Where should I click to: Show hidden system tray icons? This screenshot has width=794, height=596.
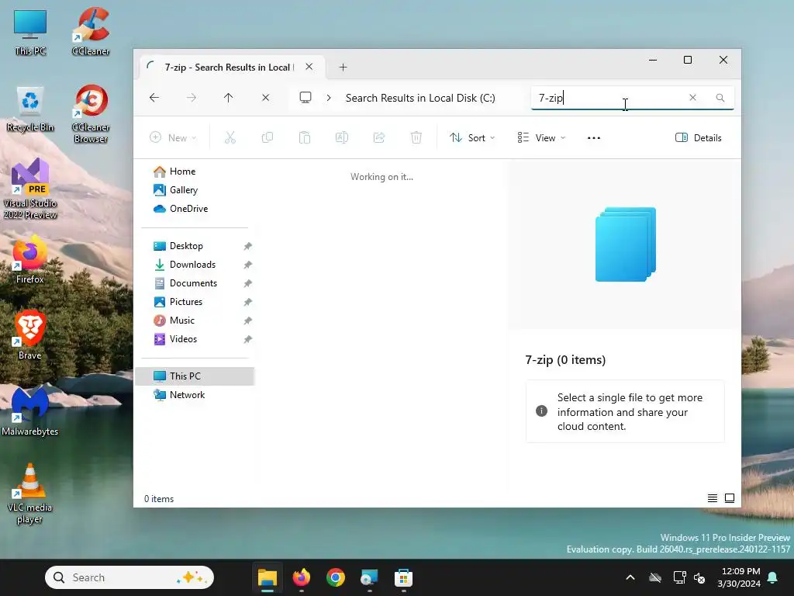630,577
